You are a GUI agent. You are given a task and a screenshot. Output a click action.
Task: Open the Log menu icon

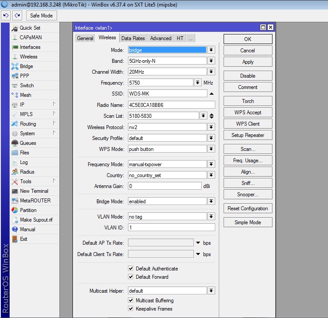click(15, 162)
